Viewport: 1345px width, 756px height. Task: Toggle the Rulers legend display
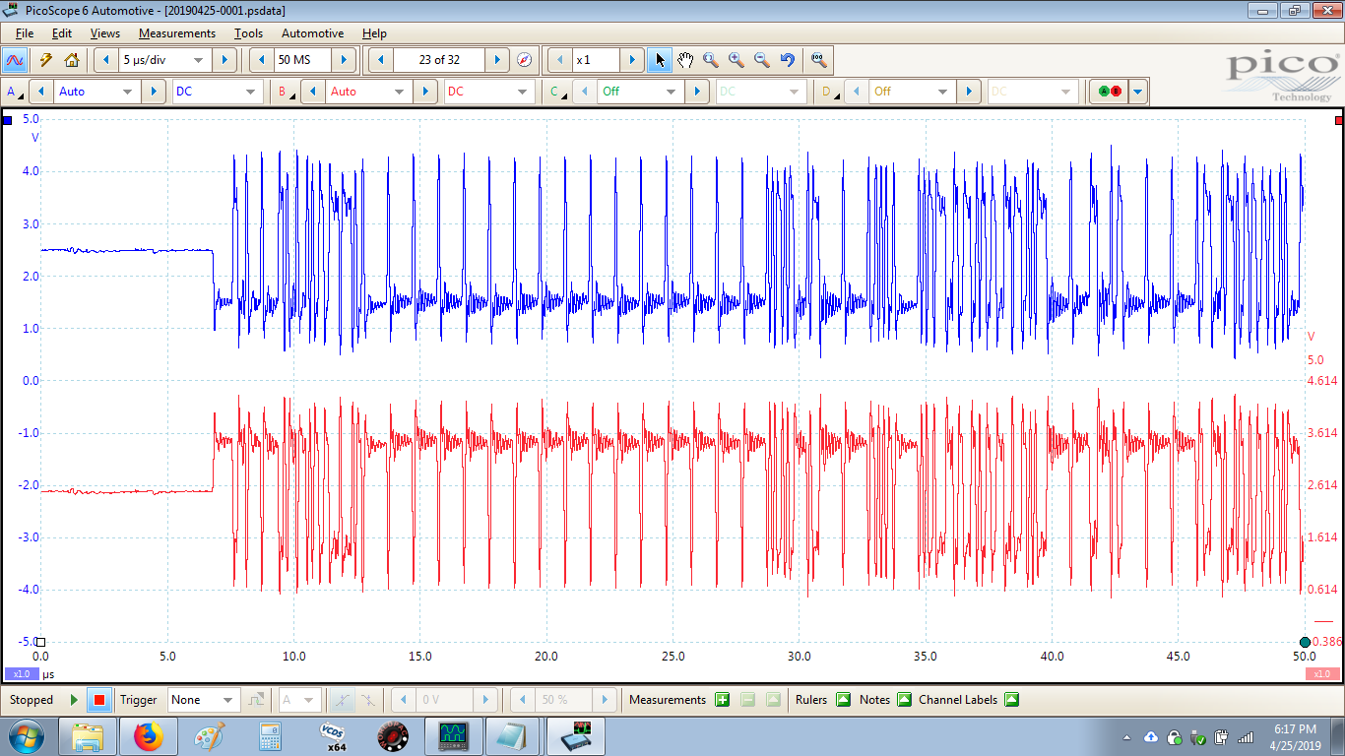pos(843,700)
